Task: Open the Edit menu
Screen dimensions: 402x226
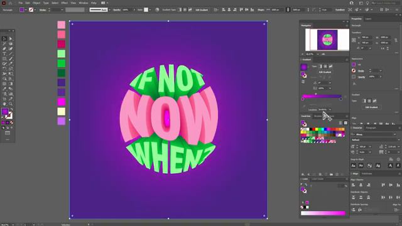Action: click(x=28, y=3)
